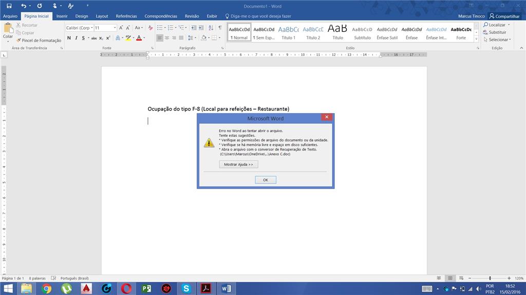
Task: Toggle underline (S) formatting
Action: click(x=84, y=38)
